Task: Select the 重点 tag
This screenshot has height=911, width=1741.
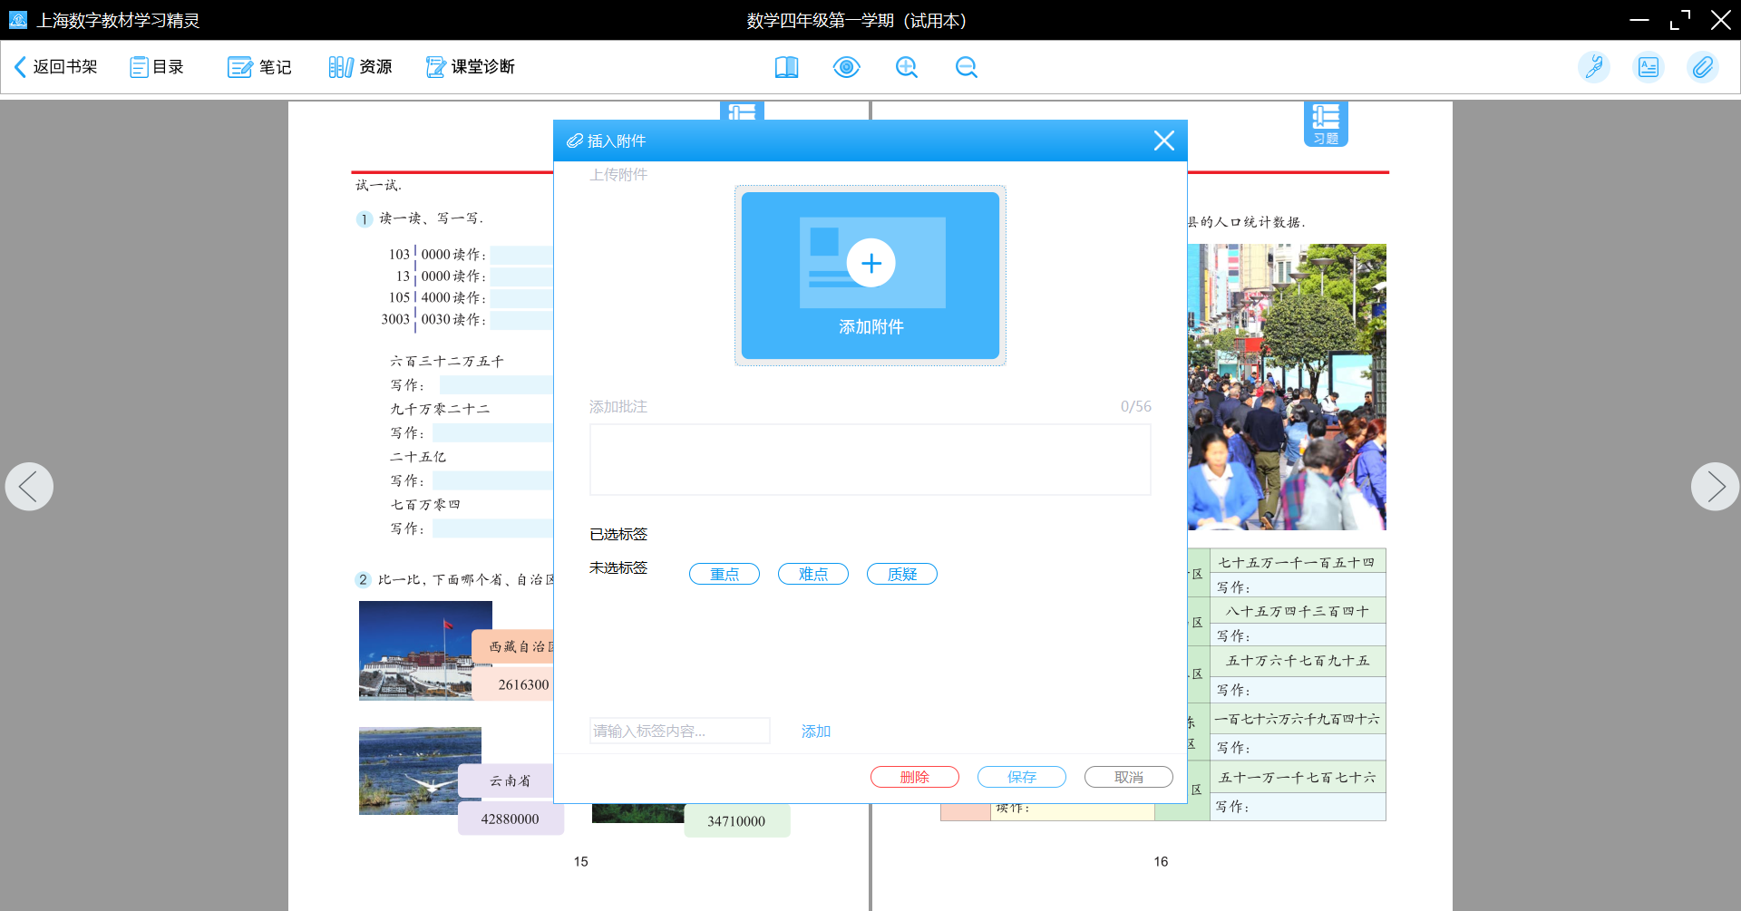Action: [724, 574]
